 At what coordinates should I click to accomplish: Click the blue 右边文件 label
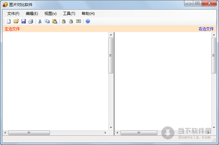click(x=206, y=29)
